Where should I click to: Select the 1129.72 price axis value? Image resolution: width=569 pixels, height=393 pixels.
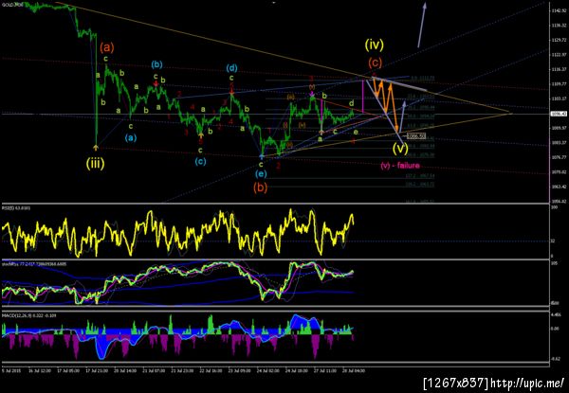(559, 40)
